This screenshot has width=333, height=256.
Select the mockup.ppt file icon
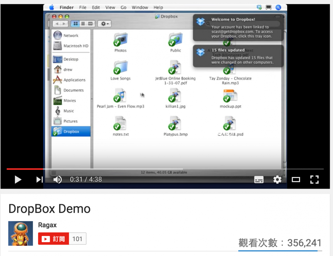click(x=230, y=95)
